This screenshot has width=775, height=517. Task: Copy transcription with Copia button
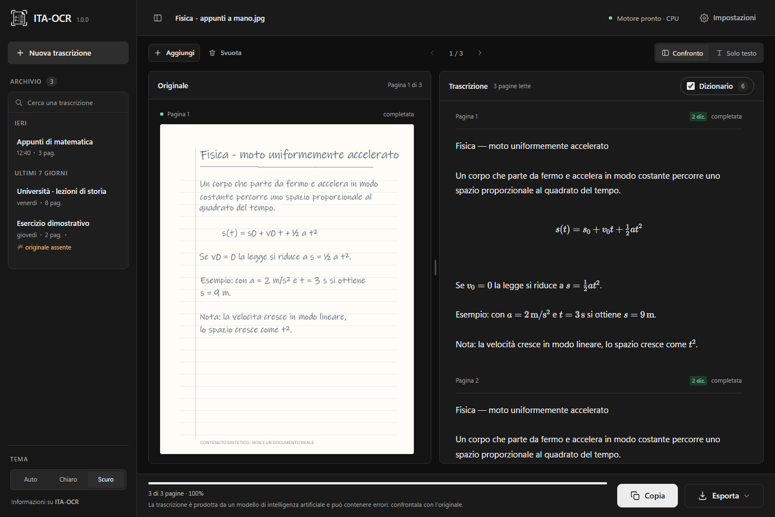pos(648,496)
